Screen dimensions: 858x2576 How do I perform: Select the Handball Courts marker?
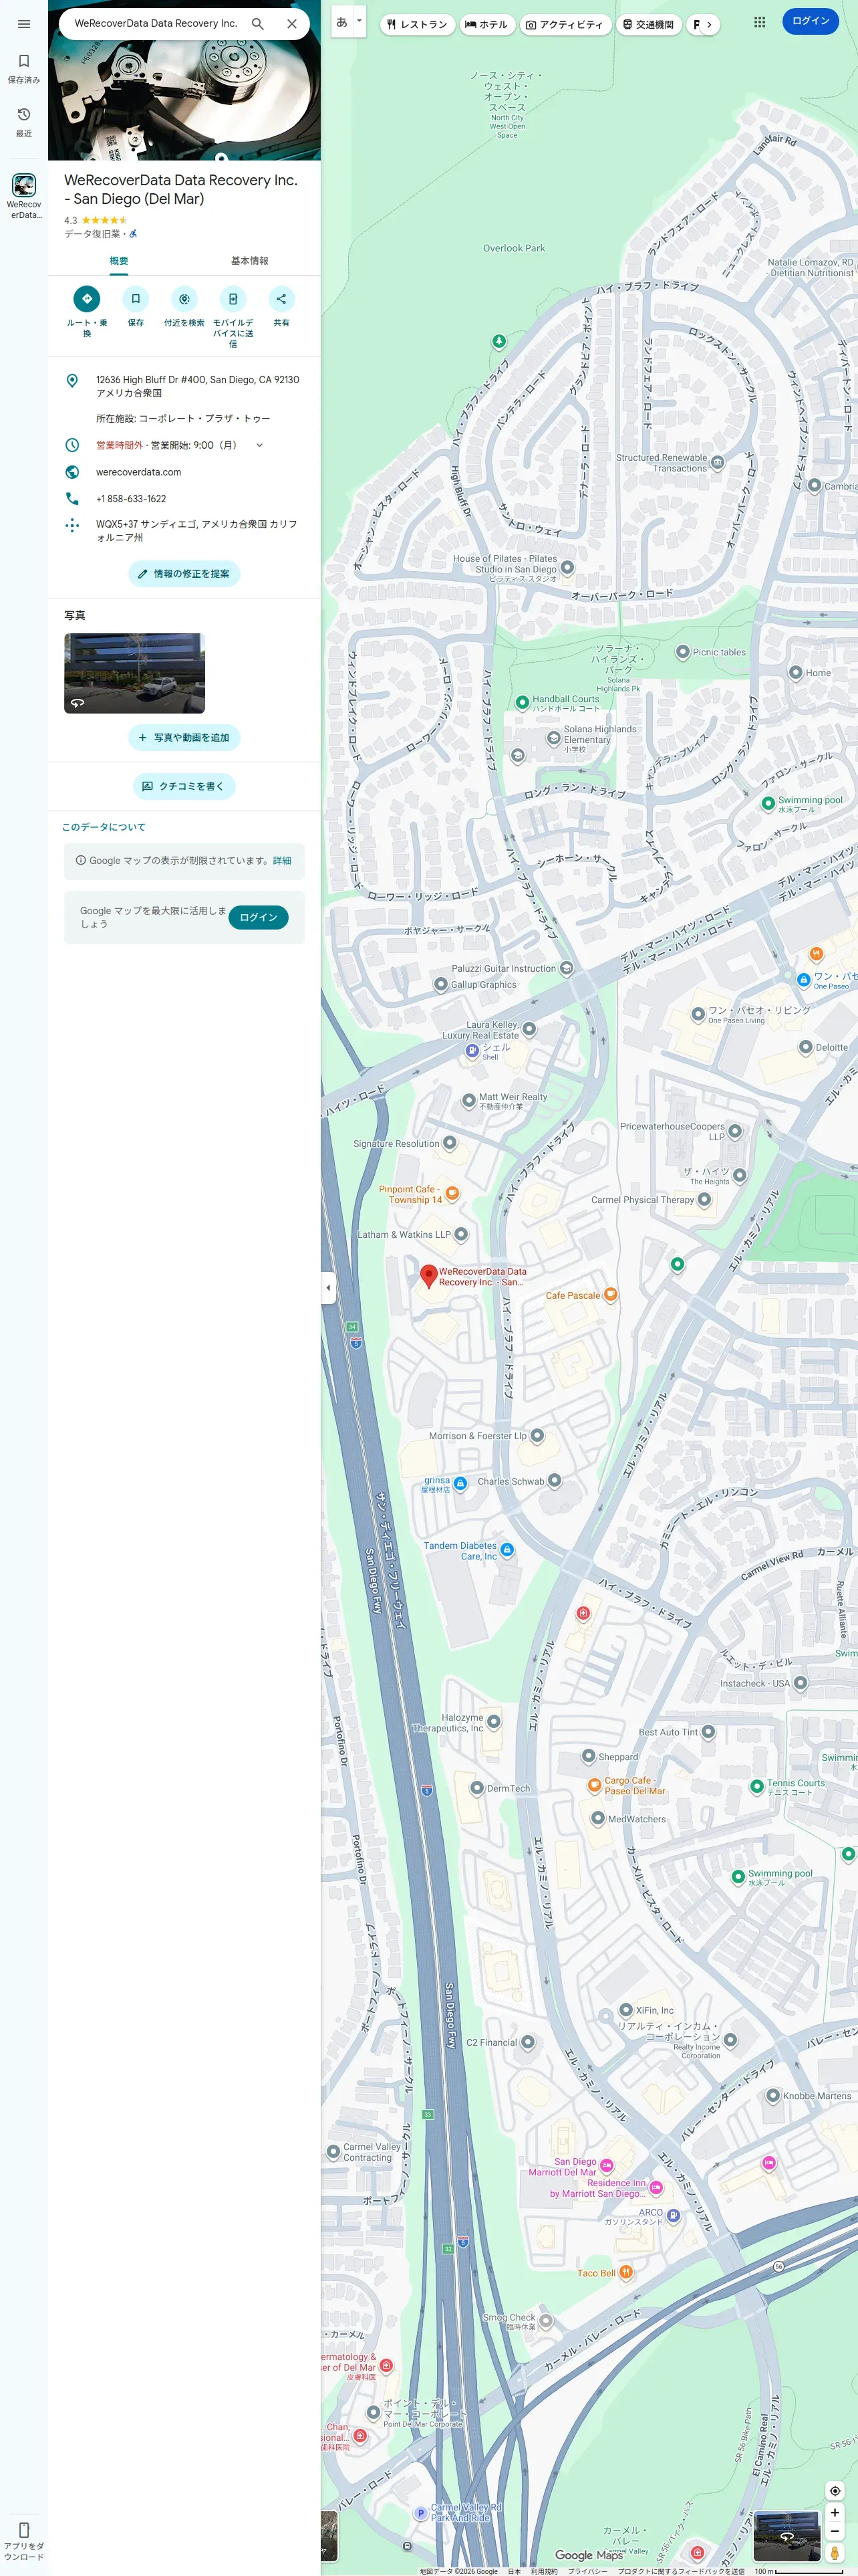point(521,702)
